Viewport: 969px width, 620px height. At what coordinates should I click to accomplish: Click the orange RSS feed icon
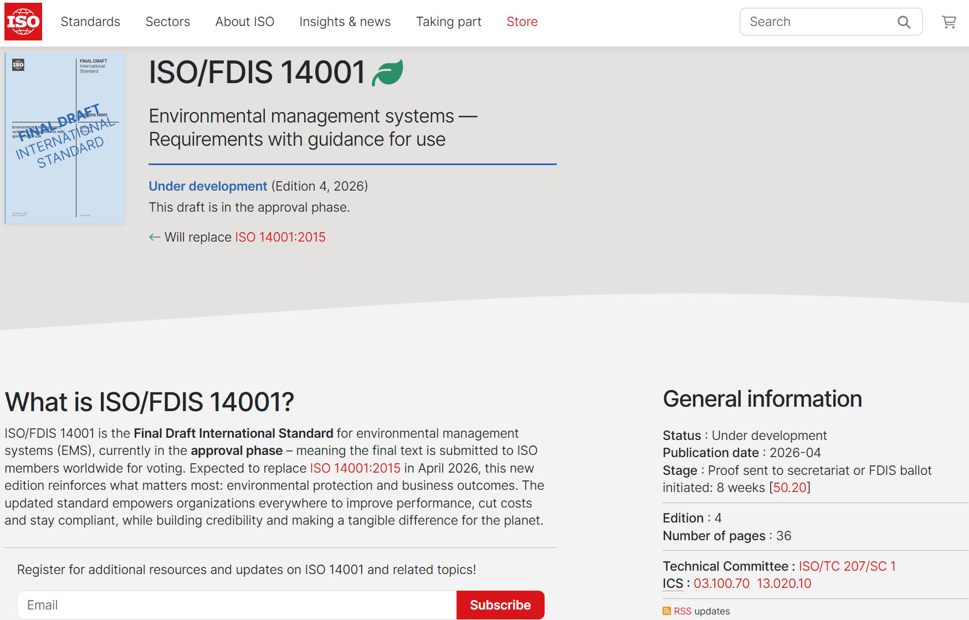pos(666,611)
